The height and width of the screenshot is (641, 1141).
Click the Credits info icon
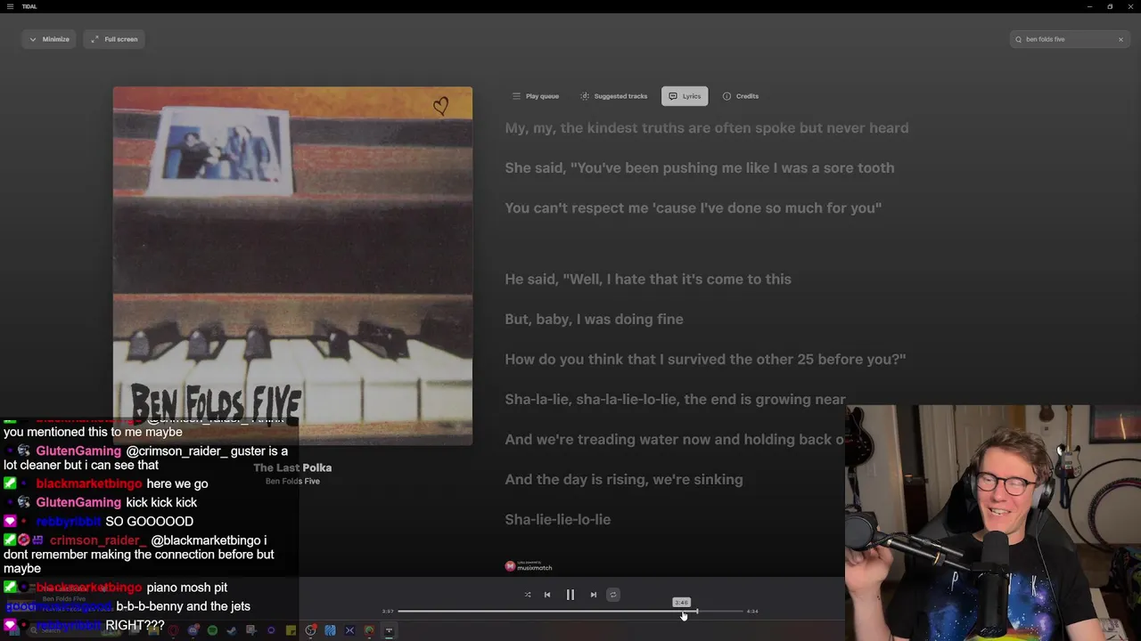tap(726, 96)
